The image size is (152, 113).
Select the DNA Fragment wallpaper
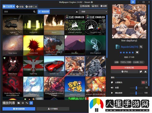96,45
